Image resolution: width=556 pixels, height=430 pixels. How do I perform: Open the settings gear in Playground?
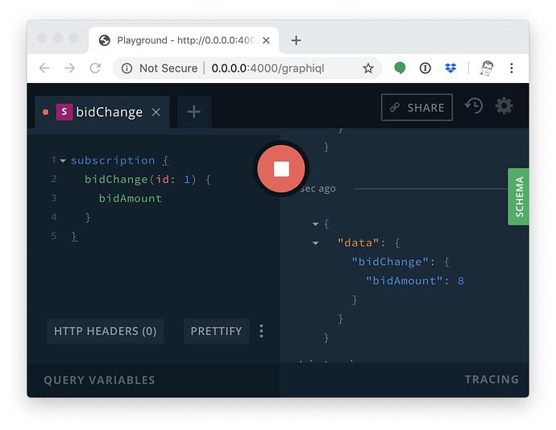tap(504, 105)
